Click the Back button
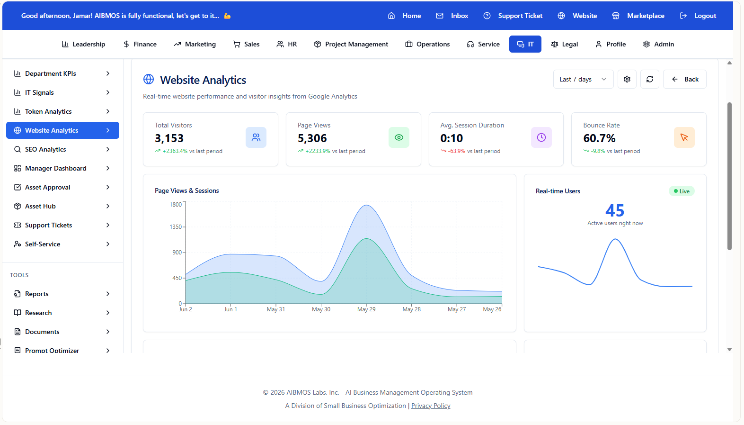The height and width of the screenshot is (425, 744). (685, 79)
